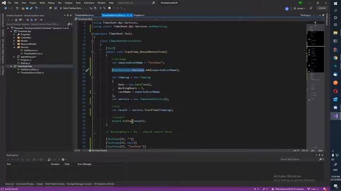Open the editor zoom level dropdown

(84, 151)
